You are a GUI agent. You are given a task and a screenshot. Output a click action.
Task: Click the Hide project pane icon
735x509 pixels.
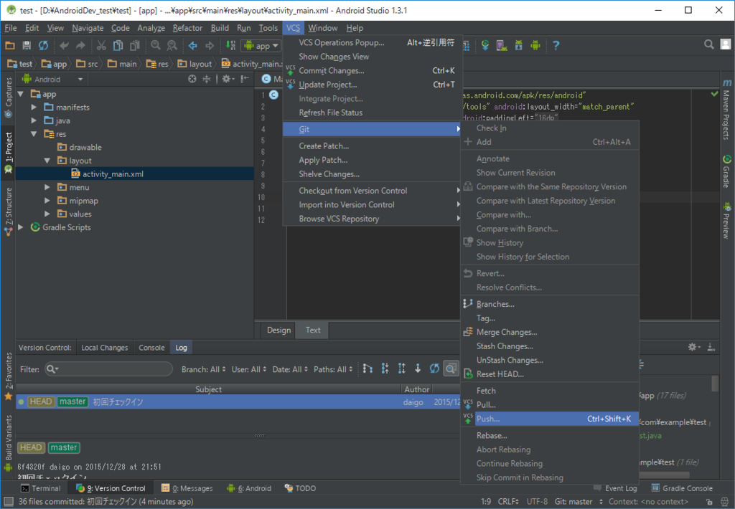245,79
